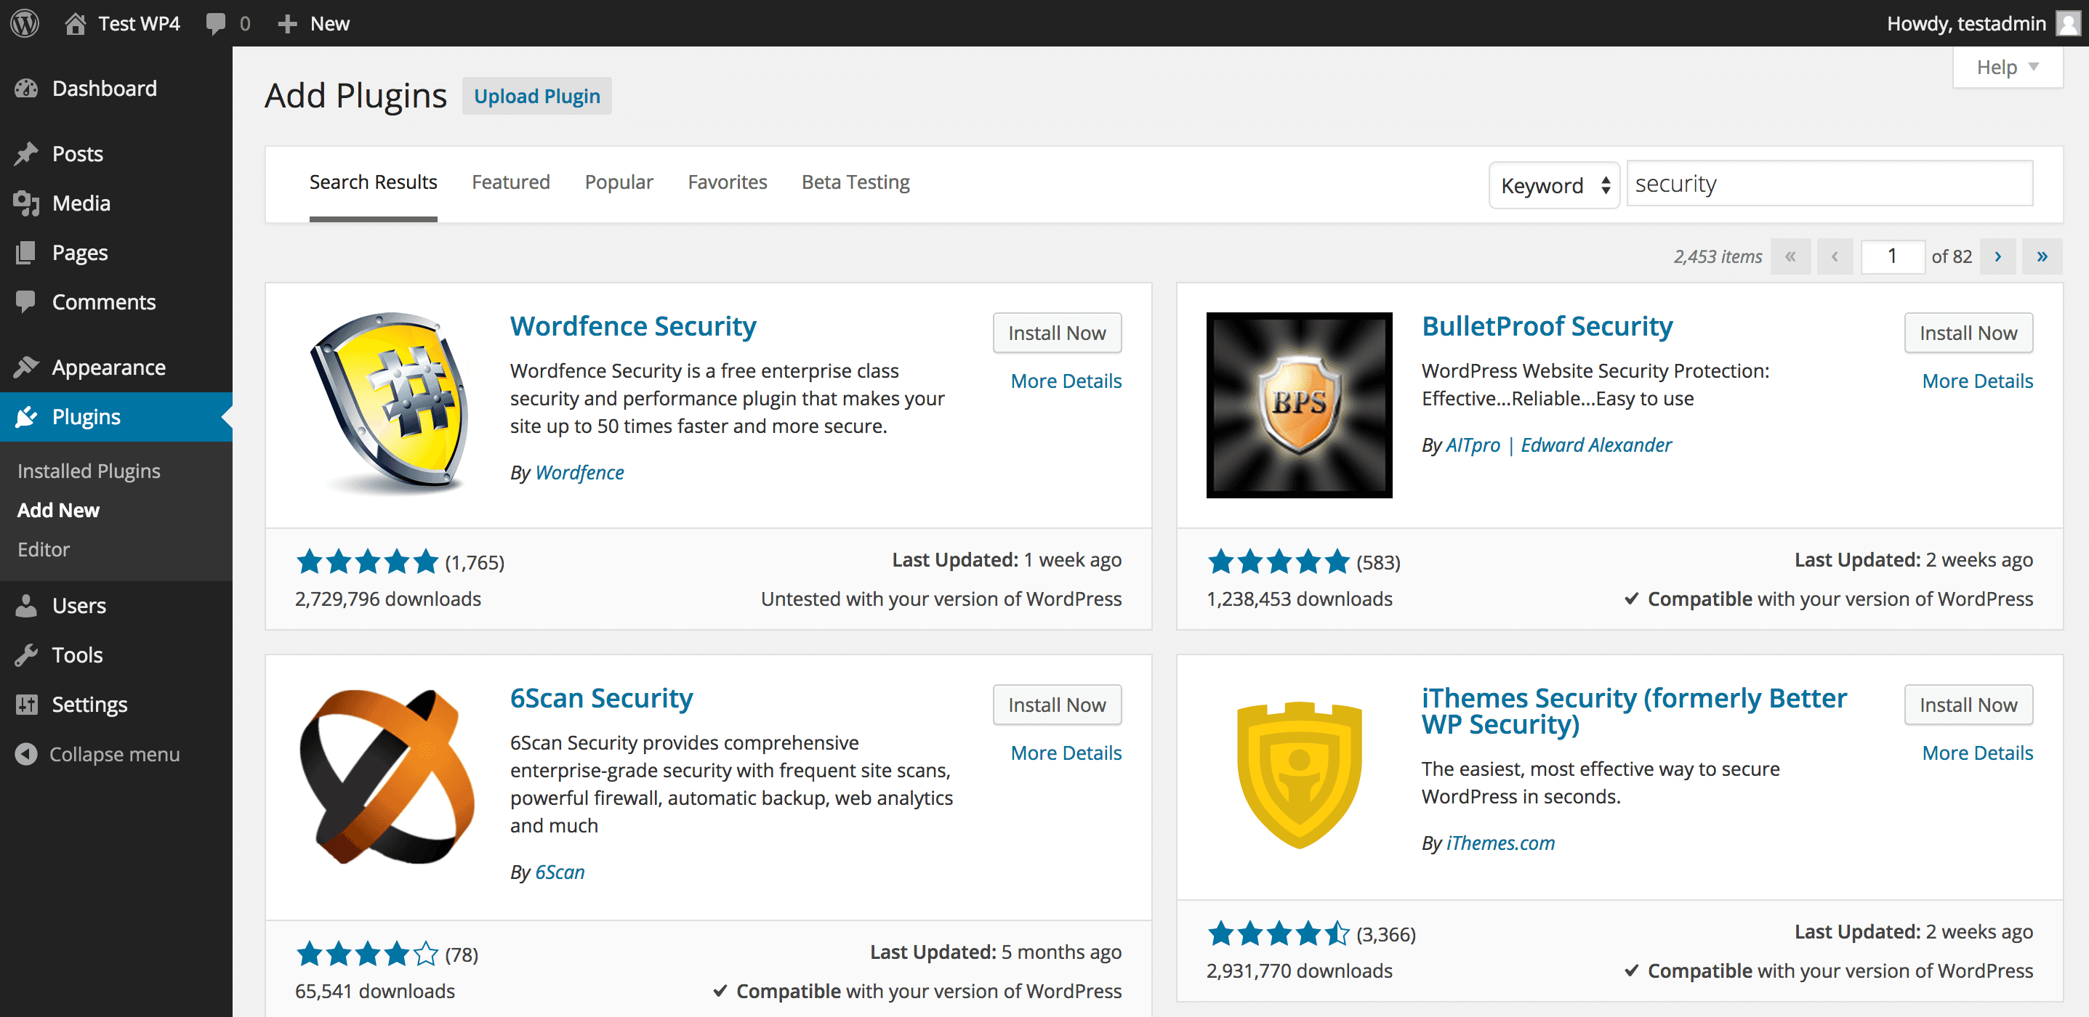Jump to last page of results
Screen dimensions: 2089x1017
click(2042, 257)
